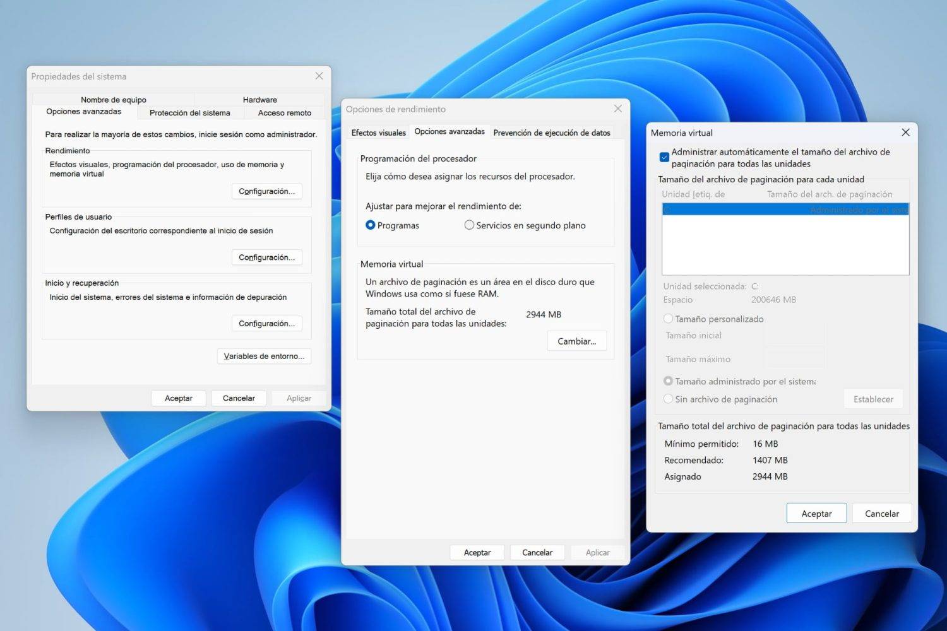
Task: Open Variables de entorno
Action: coord(264,357)
